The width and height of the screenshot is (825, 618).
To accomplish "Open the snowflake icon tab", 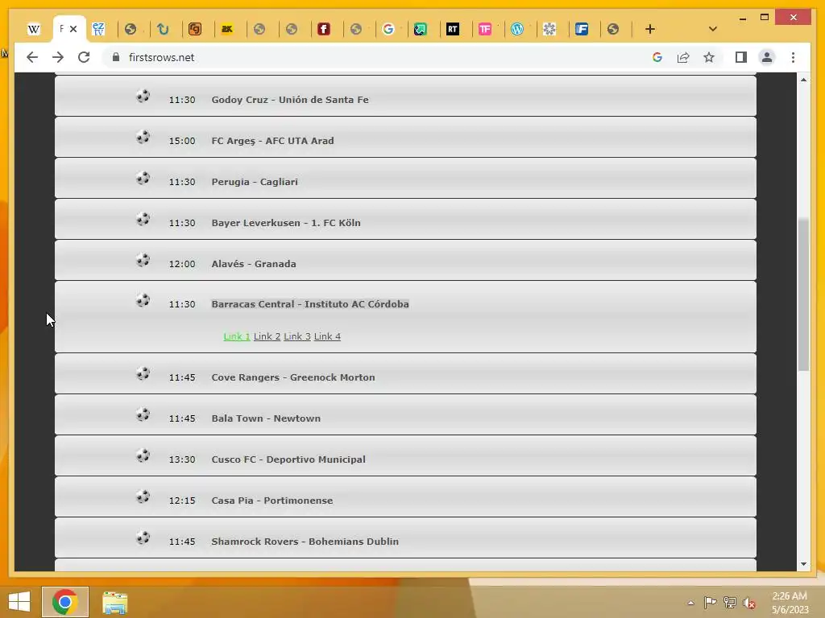I will (549, 30).
